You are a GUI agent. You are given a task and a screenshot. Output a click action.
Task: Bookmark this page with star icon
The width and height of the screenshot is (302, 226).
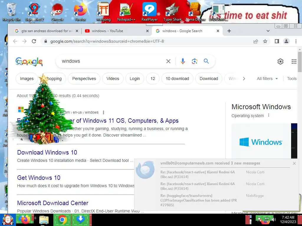tap(265, 41)
